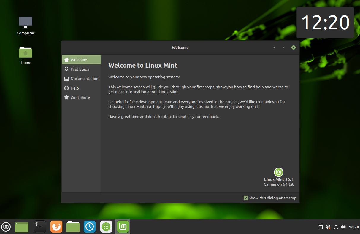Minimize the Welcome window

[x=275, y=47]
